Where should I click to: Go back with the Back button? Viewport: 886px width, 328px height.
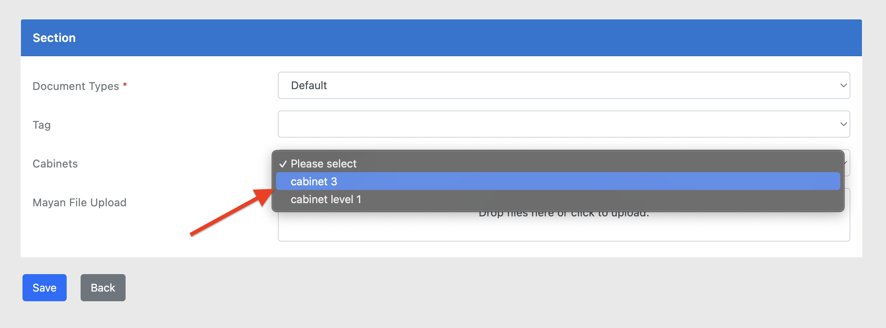(103, 288)
